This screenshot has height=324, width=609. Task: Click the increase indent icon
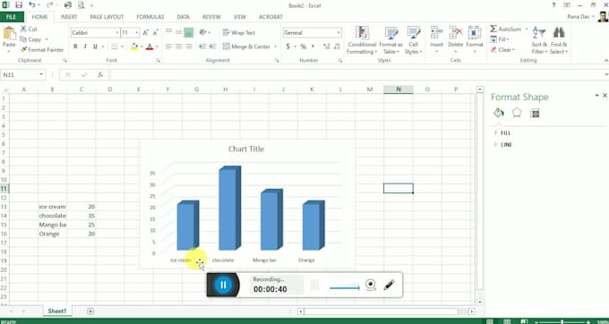[x=212, y=47]
